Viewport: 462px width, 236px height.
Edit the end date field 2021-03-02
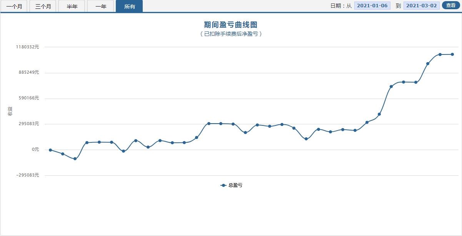point(422,5)
